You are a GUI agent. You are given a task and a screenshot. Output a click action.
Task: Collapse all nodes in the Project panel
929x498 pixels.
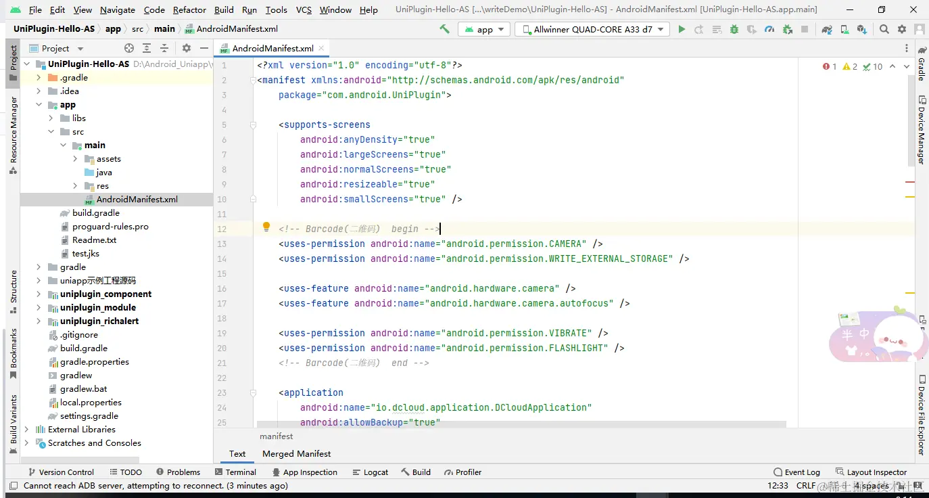[164, 48]
